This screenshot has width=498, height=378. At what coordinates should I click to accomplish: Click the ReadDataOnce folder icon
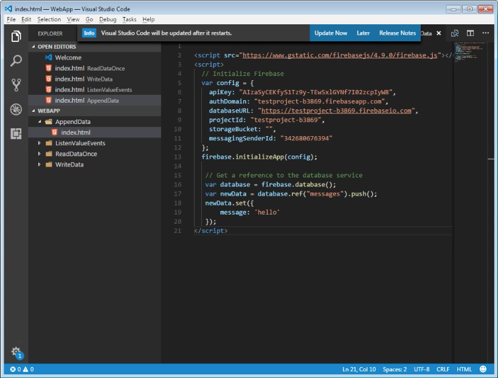point(49,154)
